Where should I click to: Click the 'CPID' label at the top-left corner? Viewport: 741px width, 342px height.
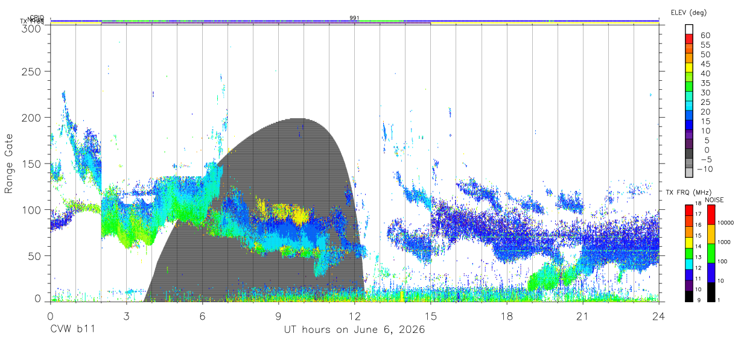(x=37, y=17)
